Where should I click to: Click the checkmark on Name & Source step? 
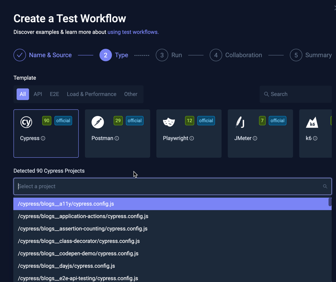pos(19,55)
